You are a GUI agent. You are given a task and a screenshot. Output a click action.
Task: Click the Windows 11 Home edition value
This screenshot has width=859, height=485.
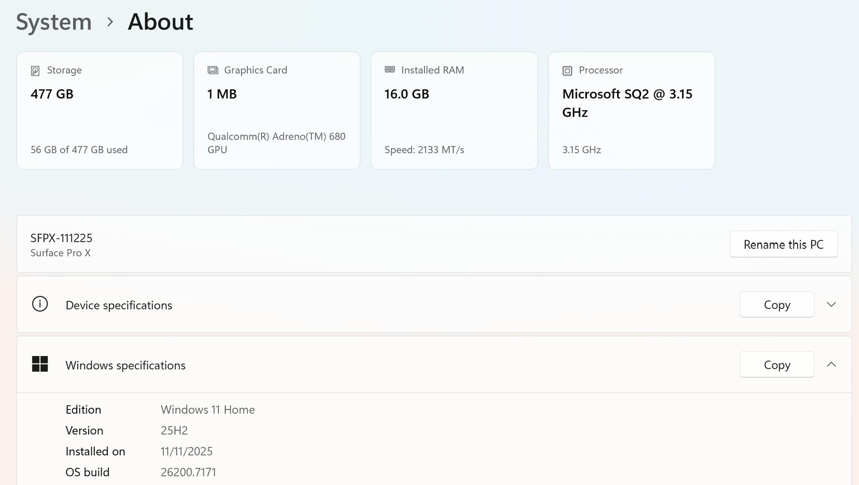208,410
